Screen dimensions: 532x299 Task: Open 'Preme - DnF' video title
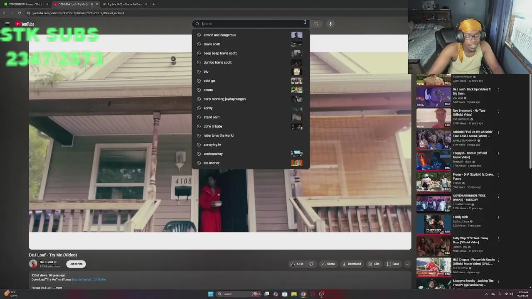(x=473, y=176)
